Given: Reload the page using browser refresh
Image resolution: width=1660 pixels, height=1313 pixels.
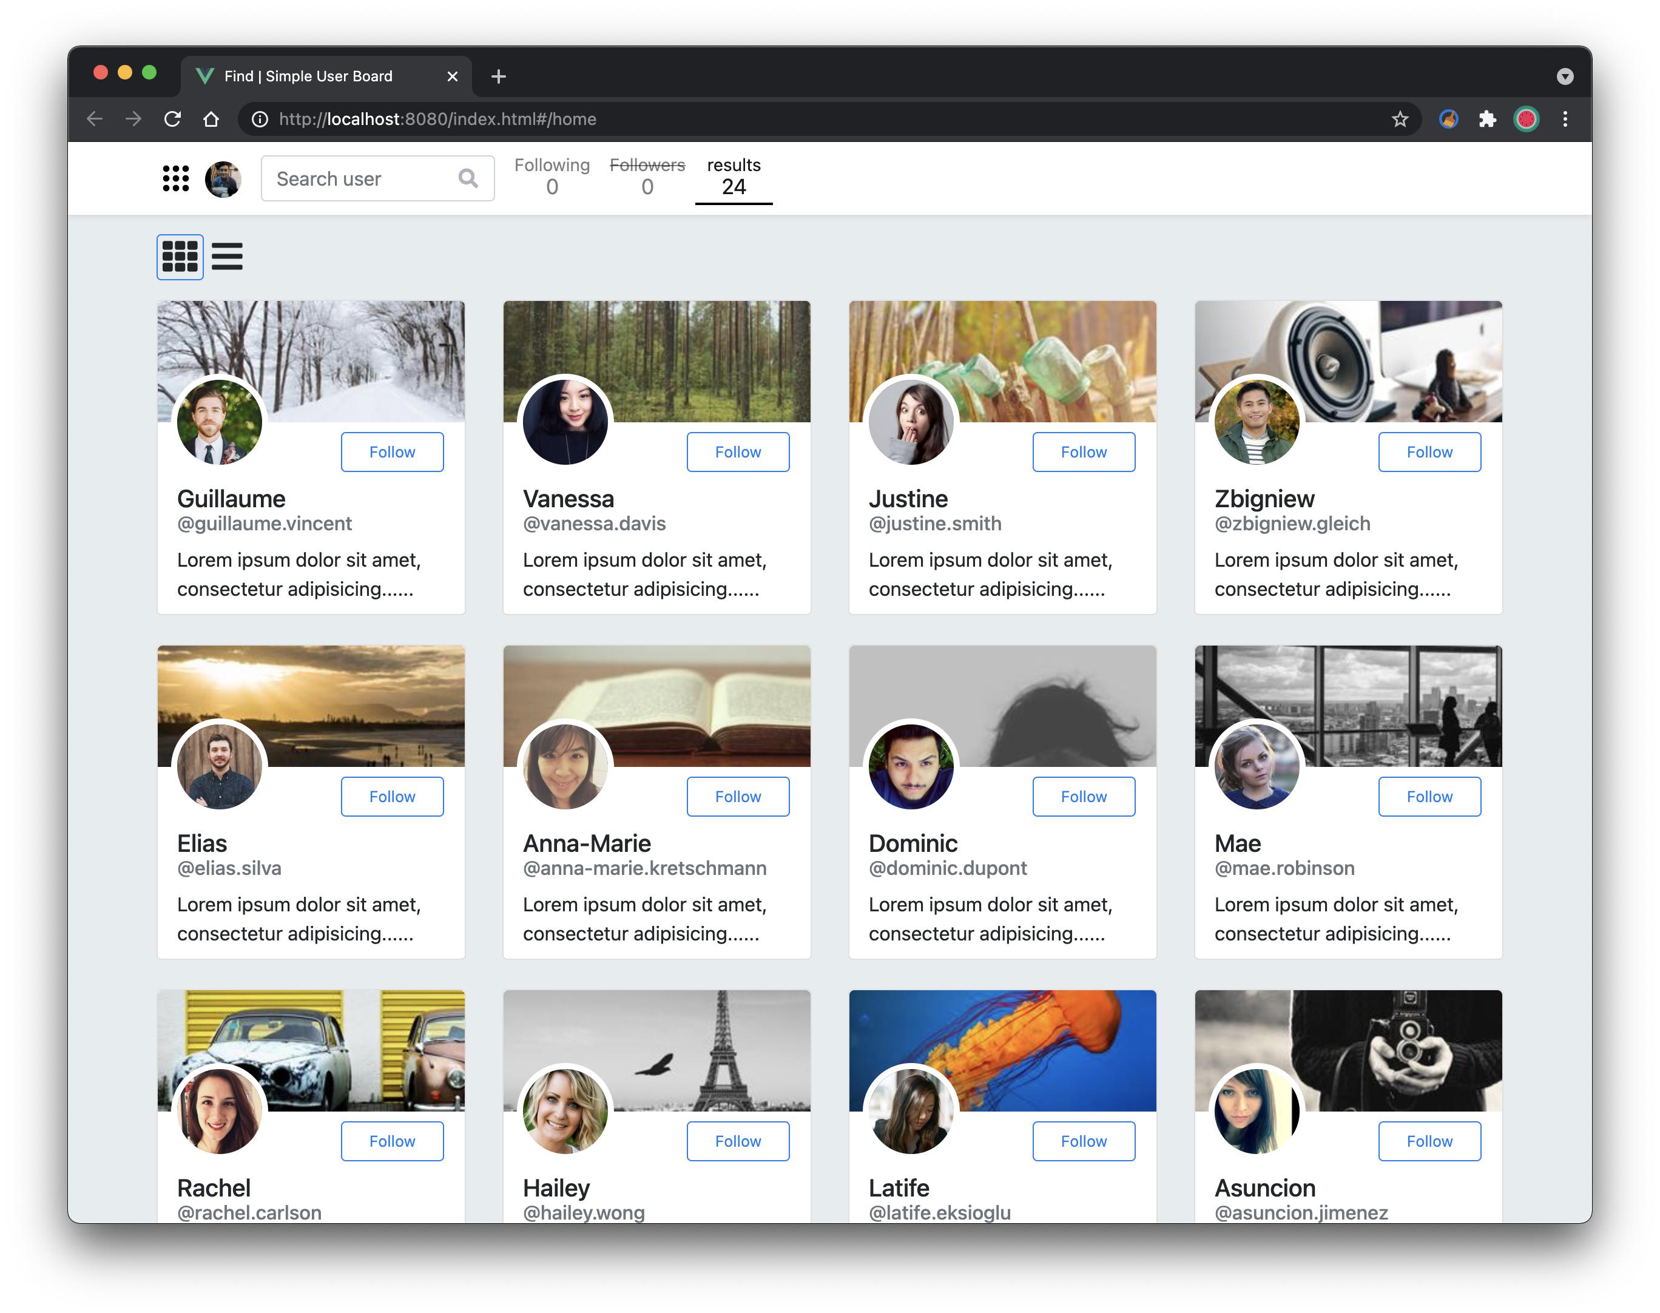Looking at the screenshot, I should pos(172,119).
